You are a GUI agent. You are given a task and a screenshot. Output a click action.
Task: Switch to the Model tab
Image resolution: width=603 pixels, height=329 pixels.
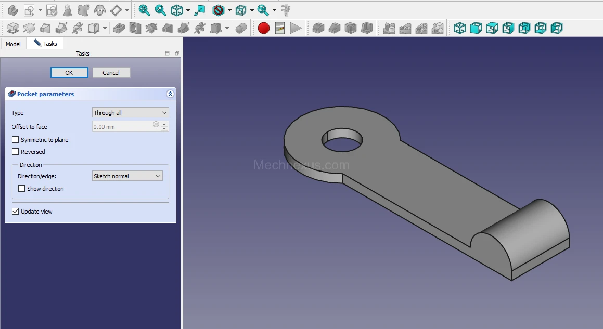(x=13, y=44)
